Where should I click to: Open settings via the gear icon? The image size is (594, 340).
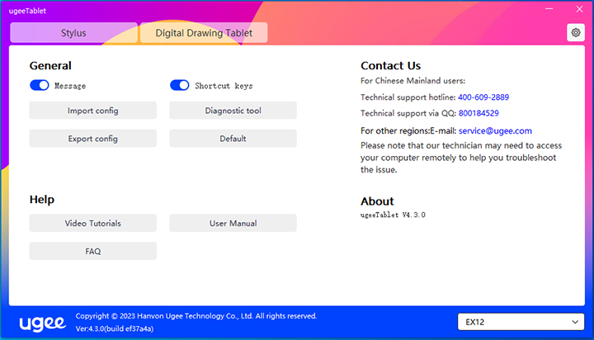(x=575, y=32)
